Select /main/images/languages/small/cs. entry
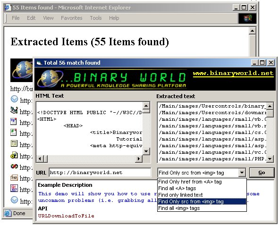This screenshot has height=225, width=279. (x=212, y=133)
